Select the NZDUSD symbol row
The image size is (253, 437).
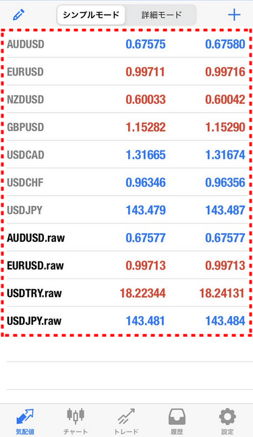click(x=127, y=99)
